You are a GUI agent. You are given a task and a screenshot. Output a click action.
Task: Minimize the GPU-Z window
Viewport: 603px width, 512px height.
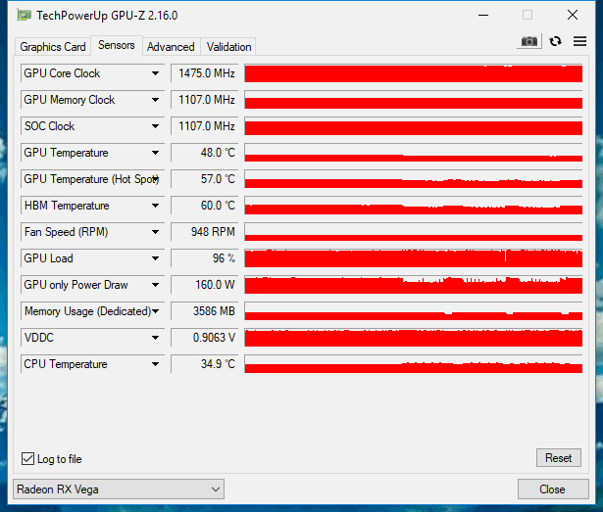pyautogui.click(x=483, y=16)
